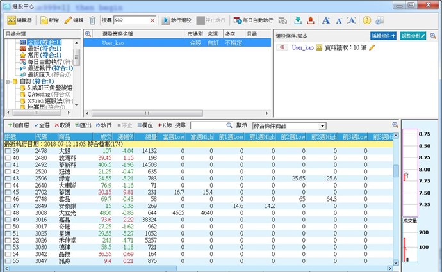Image resolution: width=442 pixels, height=272 pixels.
Task: Collapse the 自訂 folder tree node
Action: click(7, 82)
